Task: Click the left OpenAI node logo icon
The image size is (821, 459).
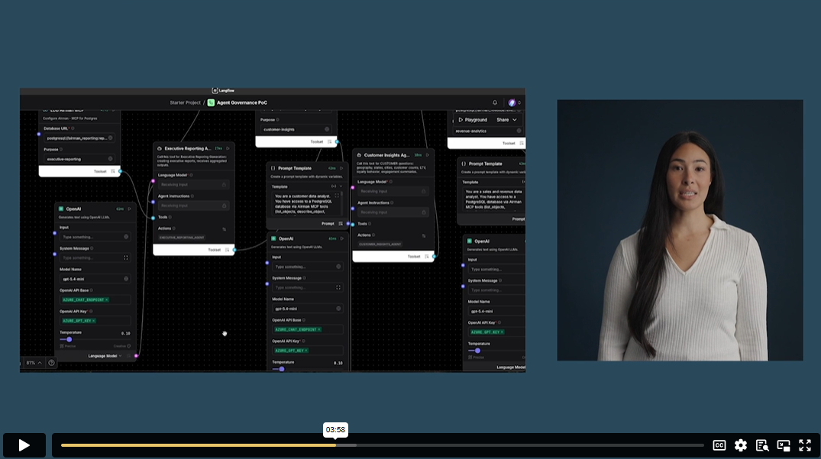Action: point(61,208)
